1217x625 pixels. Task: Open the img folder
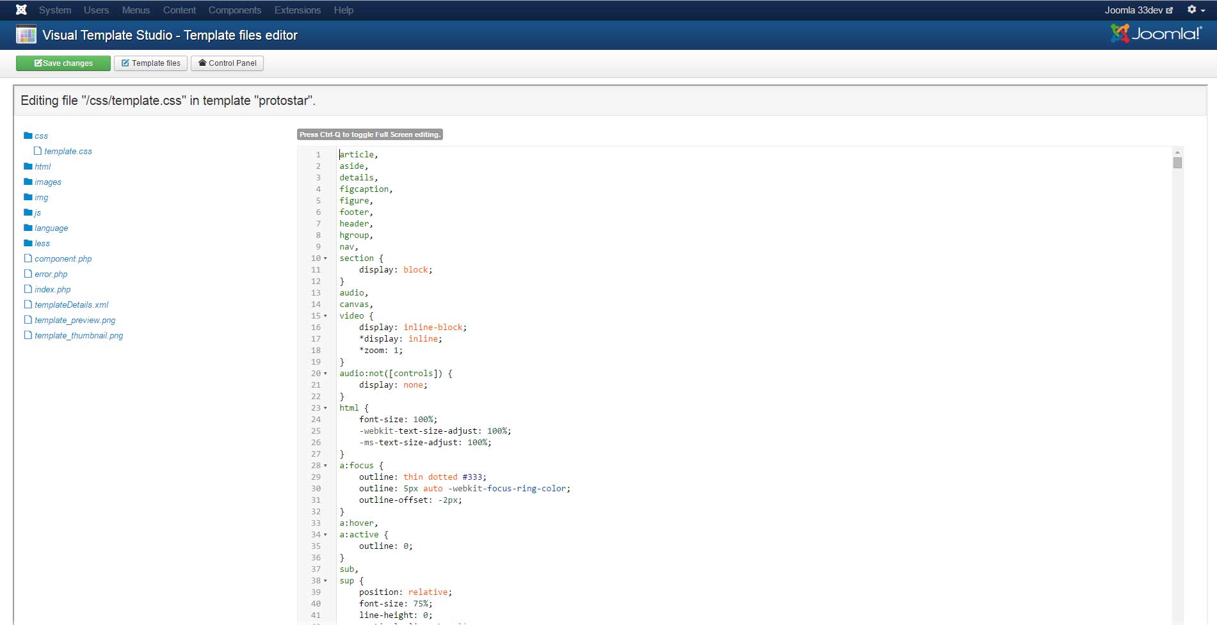[x=41, y=198]
